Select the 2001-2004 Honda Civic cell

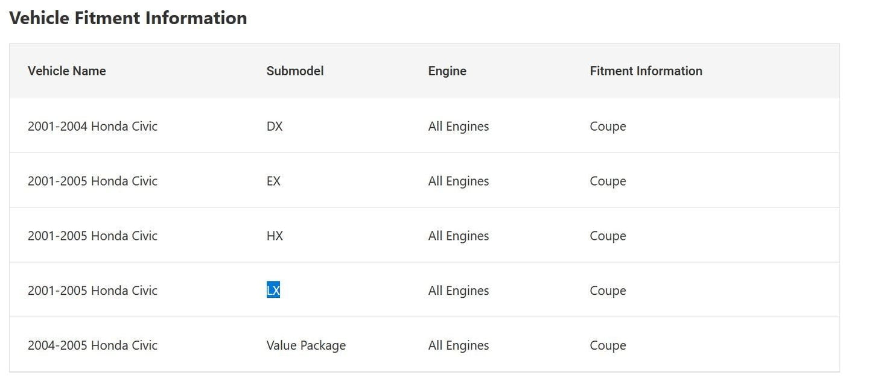point(92,126)
